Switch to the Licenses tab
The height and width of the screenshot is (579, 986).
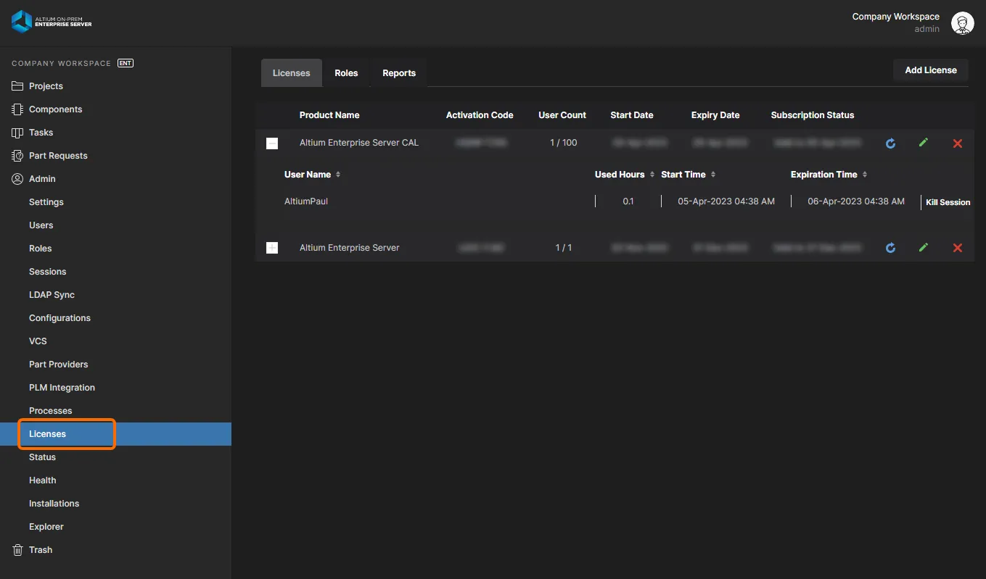(x=292, y=73)
